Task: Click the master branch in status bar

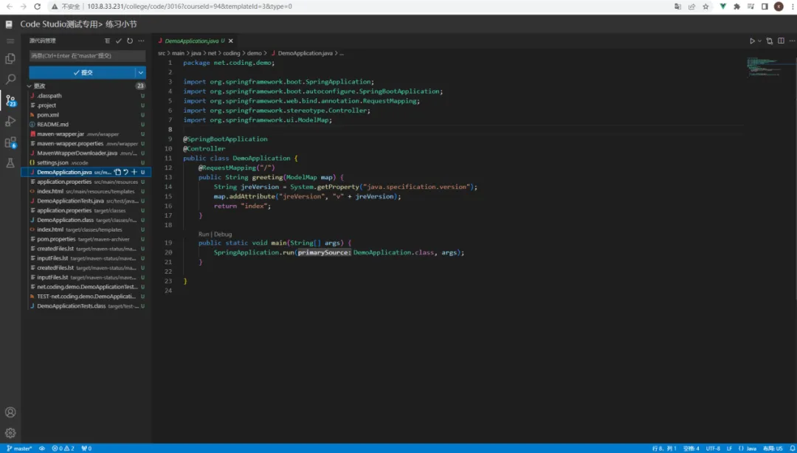Action: click(19, 449)
